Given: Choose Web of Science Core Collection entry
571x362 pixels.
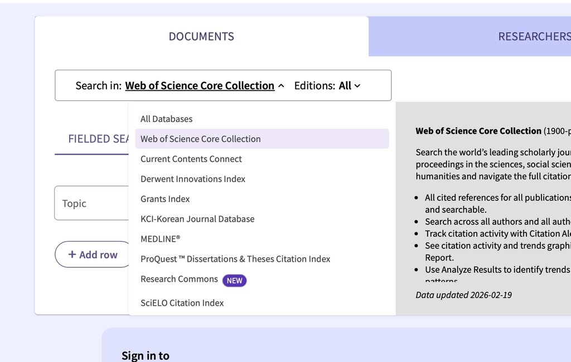Looking at the screenshot, I should pyautogui.click(x=262, y=139).
